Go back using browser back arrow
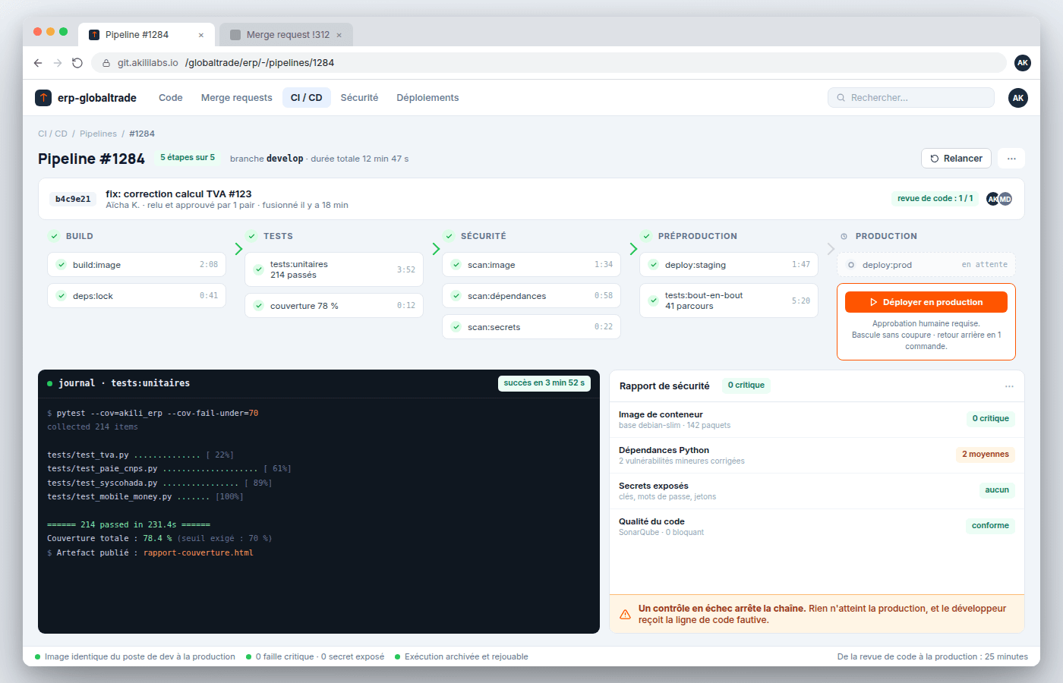This screenshot has height=683, width=1063. 38,63
